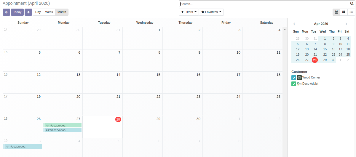This screenshot has width=356, height=157.
Task: Click the search magnifier icon
Action: point(352,4)
